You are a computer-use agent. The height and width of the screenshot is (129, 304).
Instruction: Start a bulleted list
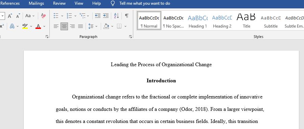[x=56, y=16]
